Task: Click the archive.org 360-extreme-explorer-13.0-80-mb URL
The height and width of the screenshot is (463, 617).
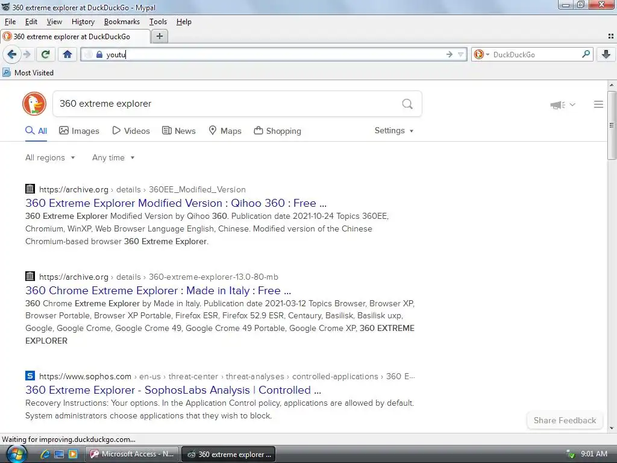Action: click(x=158, y=277)
